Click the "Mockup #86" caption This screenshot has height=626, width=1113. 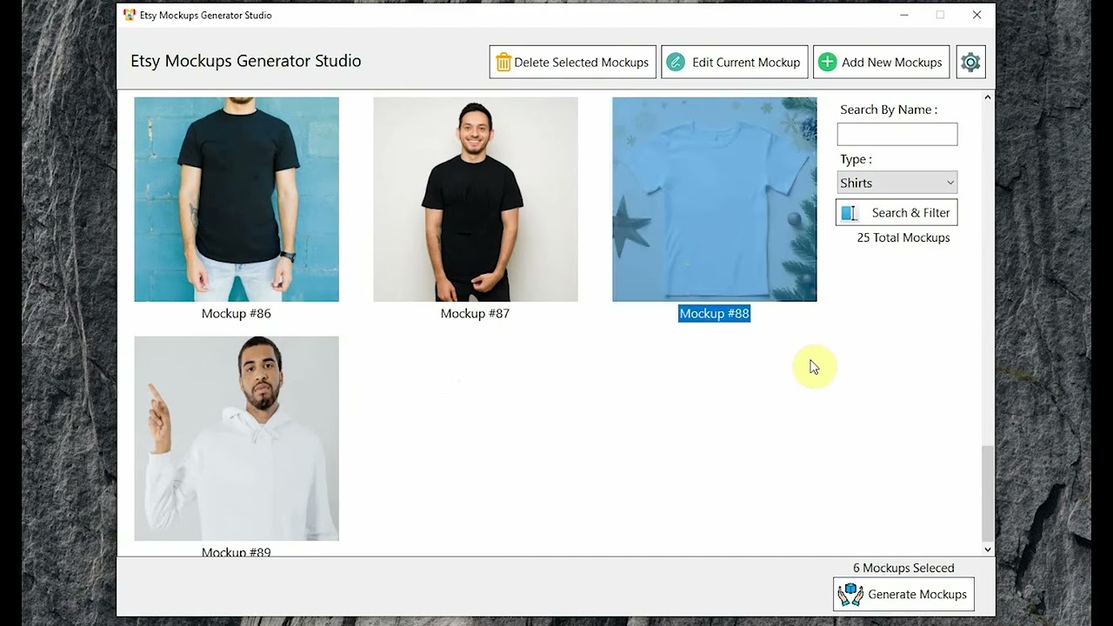click(237, 314)
